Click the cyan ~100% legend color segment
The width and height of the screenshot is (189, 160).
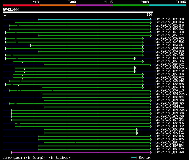tap(168, 5)
